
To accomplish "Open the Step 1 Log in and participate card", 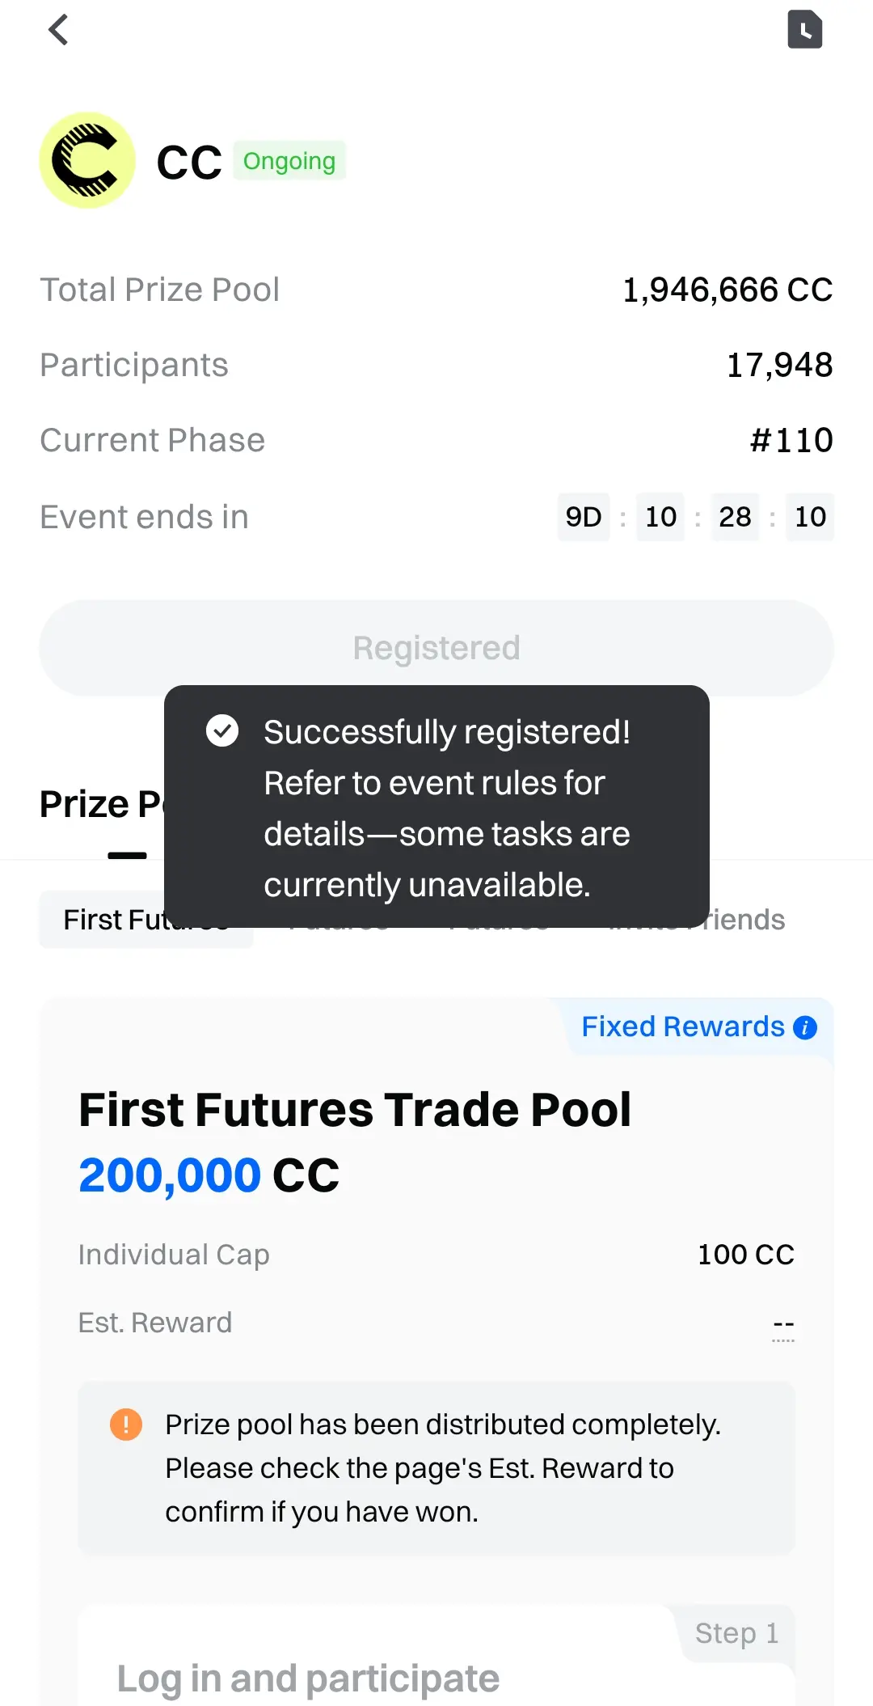I will 436,1656.
